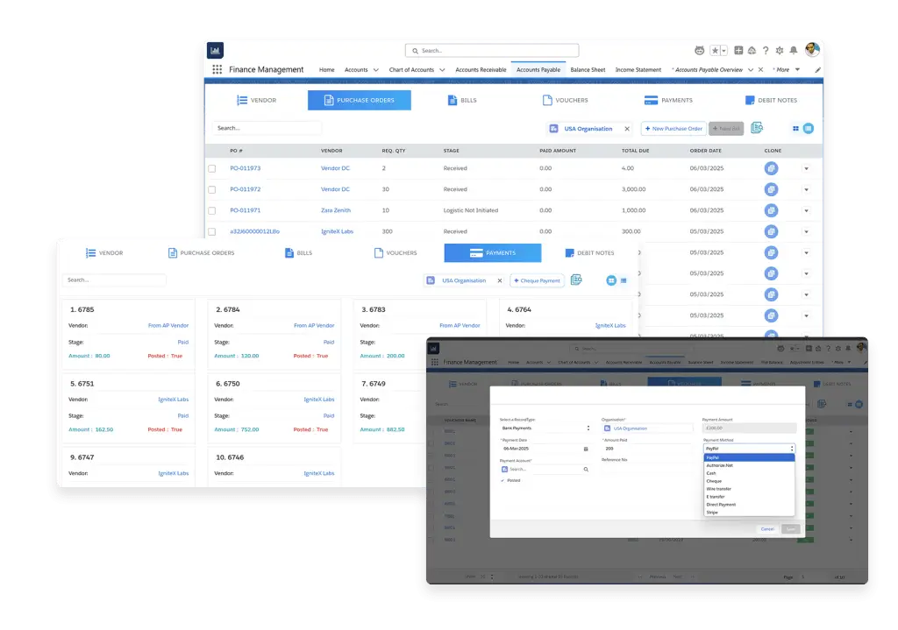This screenshot has width=898, height=630.
Task: Open report search icon next to Cheque Payment
Action: (576, 280)
